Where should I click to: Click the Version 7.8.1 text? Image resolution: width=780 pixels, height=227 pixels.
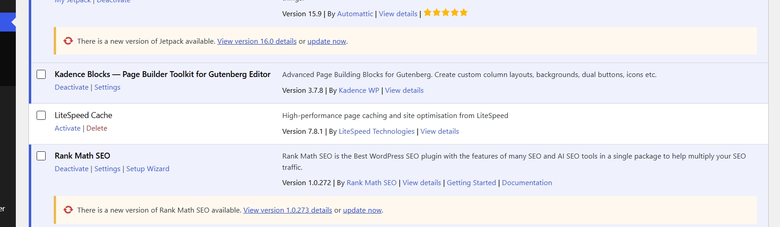coord(303,132)
